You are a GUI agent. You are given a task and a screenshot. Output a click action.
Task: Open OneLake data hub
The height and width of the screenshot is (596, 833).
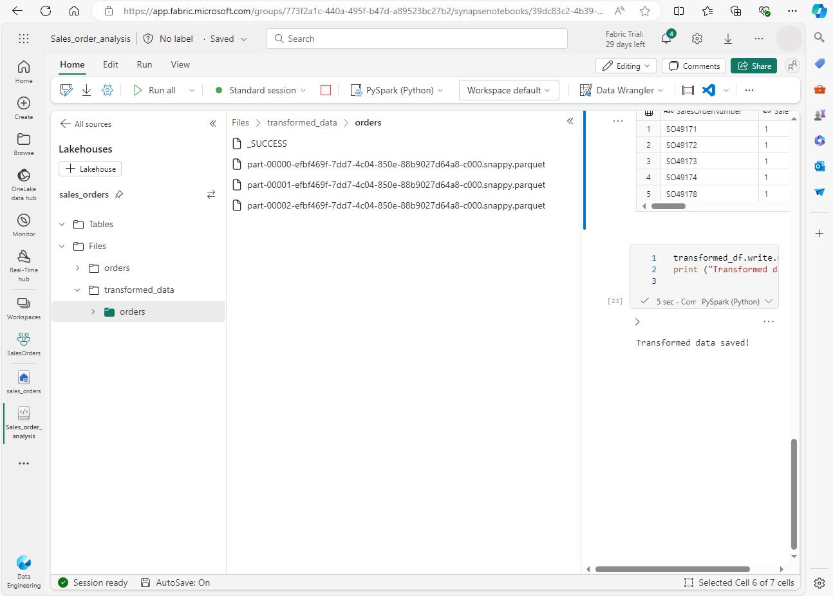[24, 184]
